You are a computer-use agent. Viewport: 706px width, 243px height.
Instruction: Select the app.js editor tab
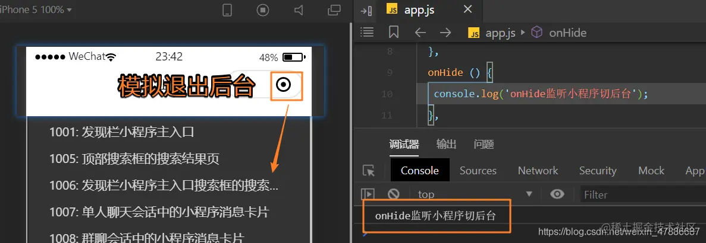(419, 10)
